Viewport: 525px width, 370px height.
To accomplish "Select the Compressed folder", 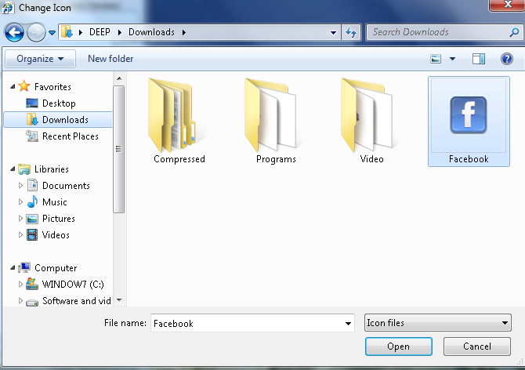I will pos(179,122).
